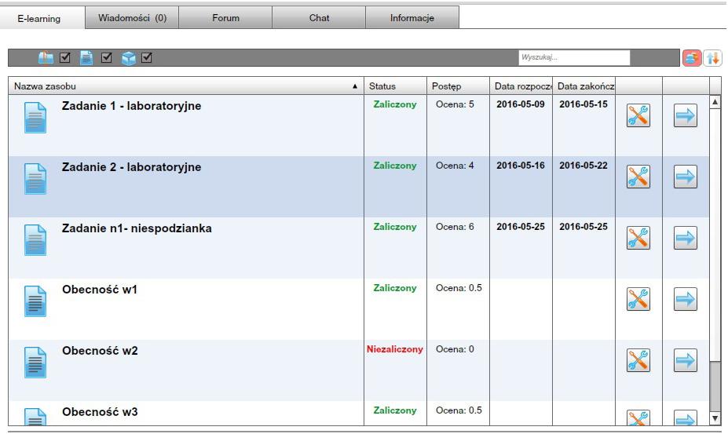Screen dimensions: 728x434
Task: Sort by Status column header
Action: tap(395, 86)
